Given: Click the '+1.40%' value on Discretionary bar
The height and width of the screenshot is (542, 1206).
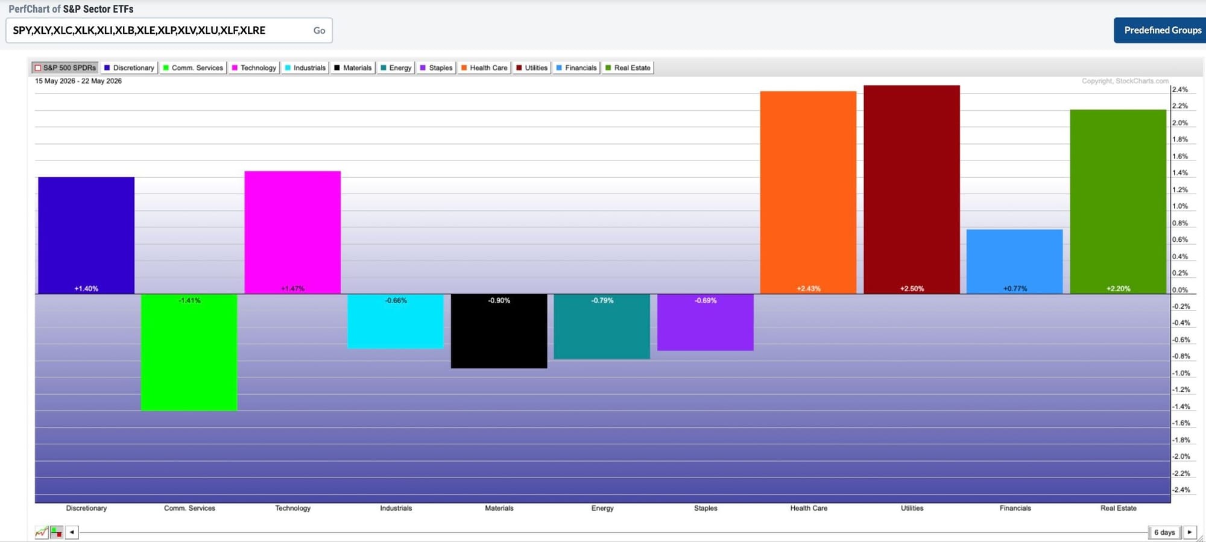Looking at the screenshot, I should pyautogui.click(x=86, y=289).
